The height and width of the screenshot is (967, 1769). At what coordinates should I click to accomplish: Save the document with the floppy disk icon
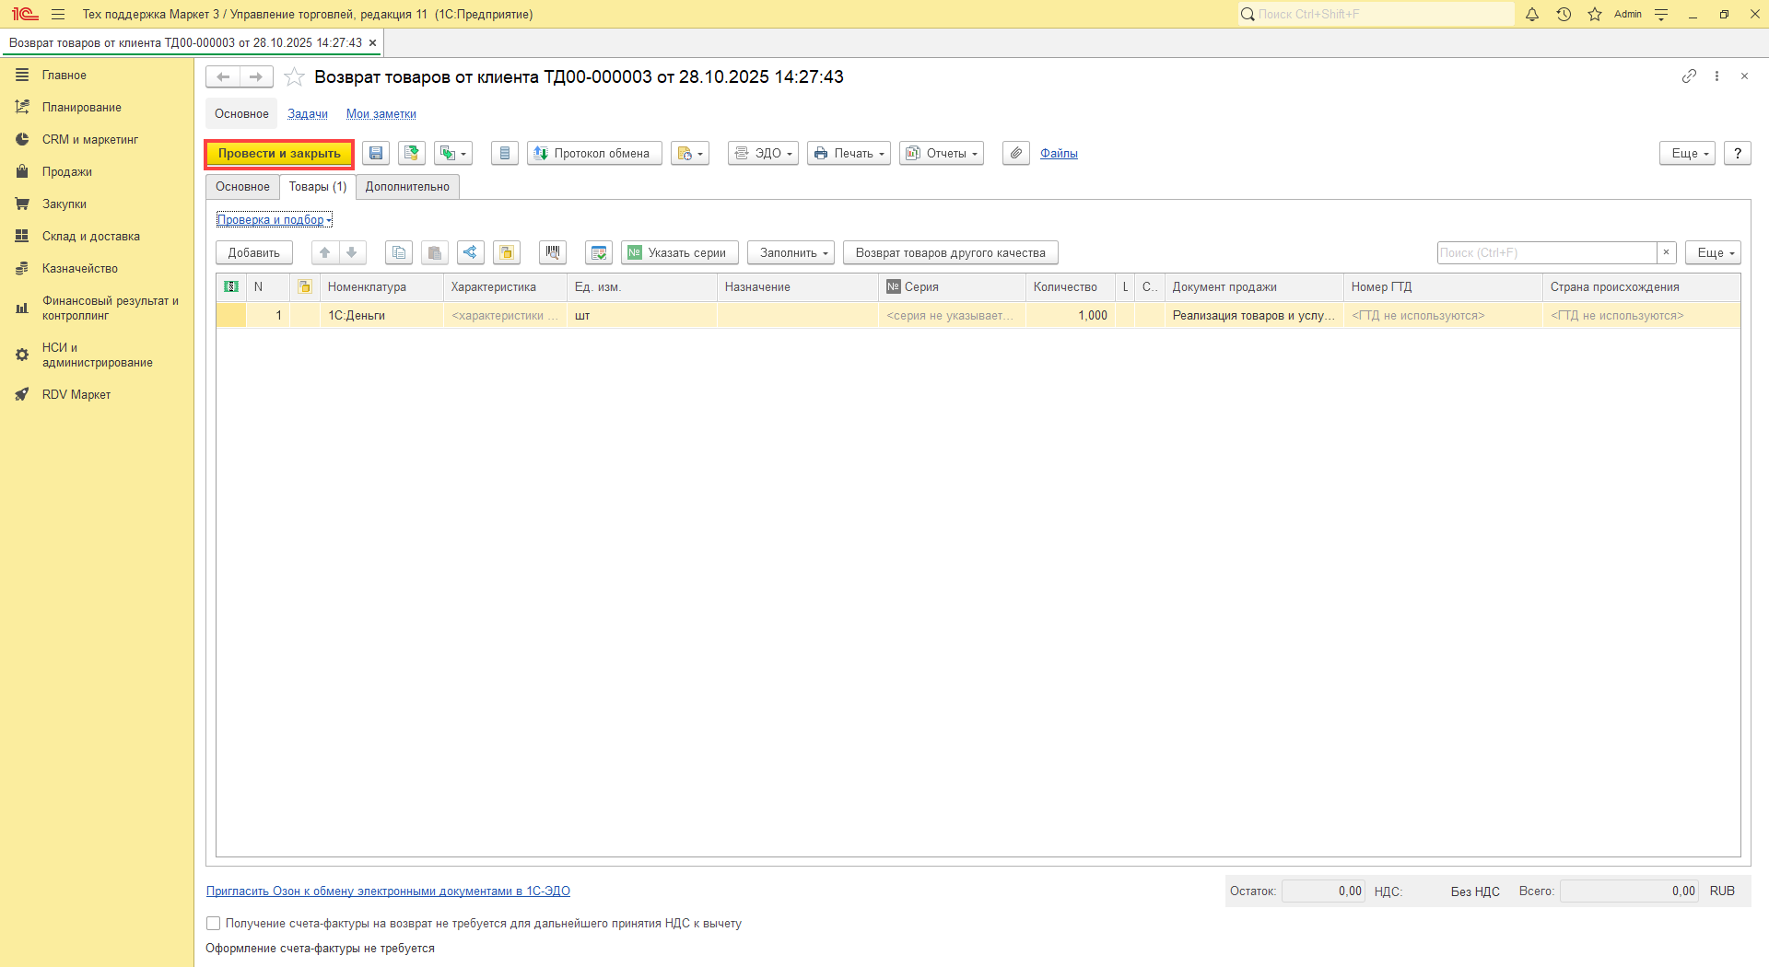pos(376,153)
